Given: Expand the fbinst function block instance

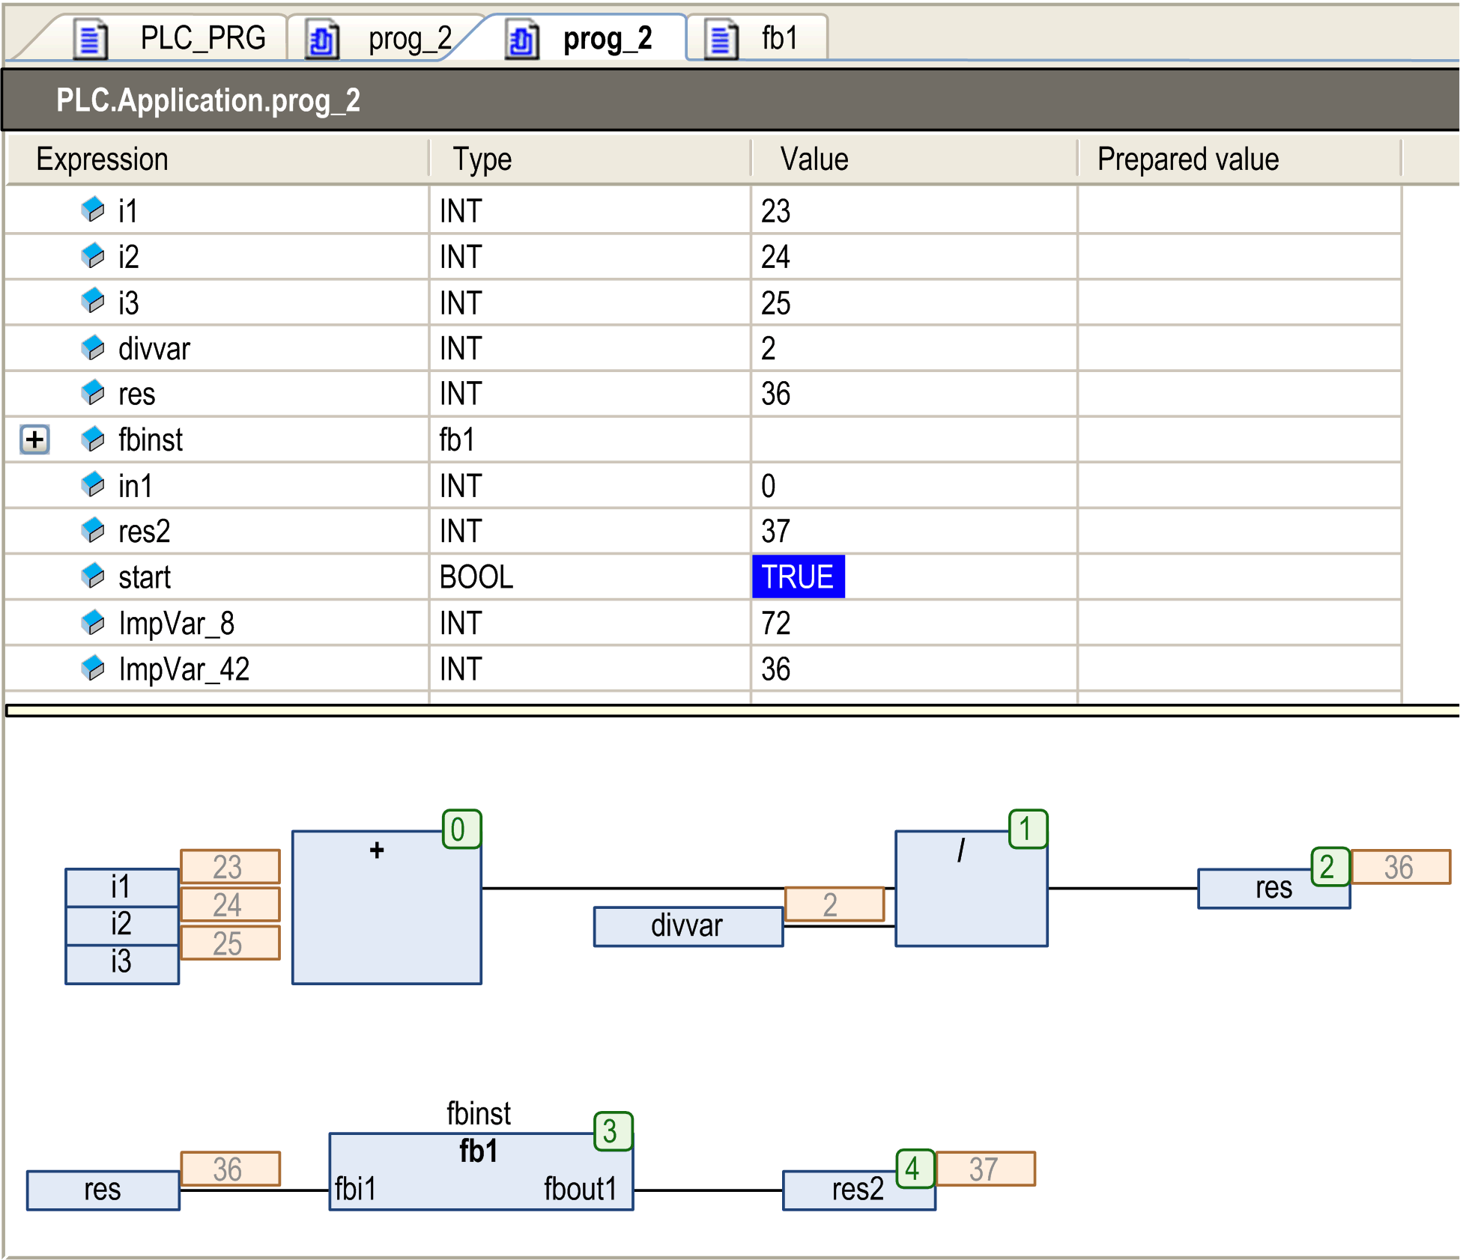Looking at the screenshot, I should (x=34, y=440).
